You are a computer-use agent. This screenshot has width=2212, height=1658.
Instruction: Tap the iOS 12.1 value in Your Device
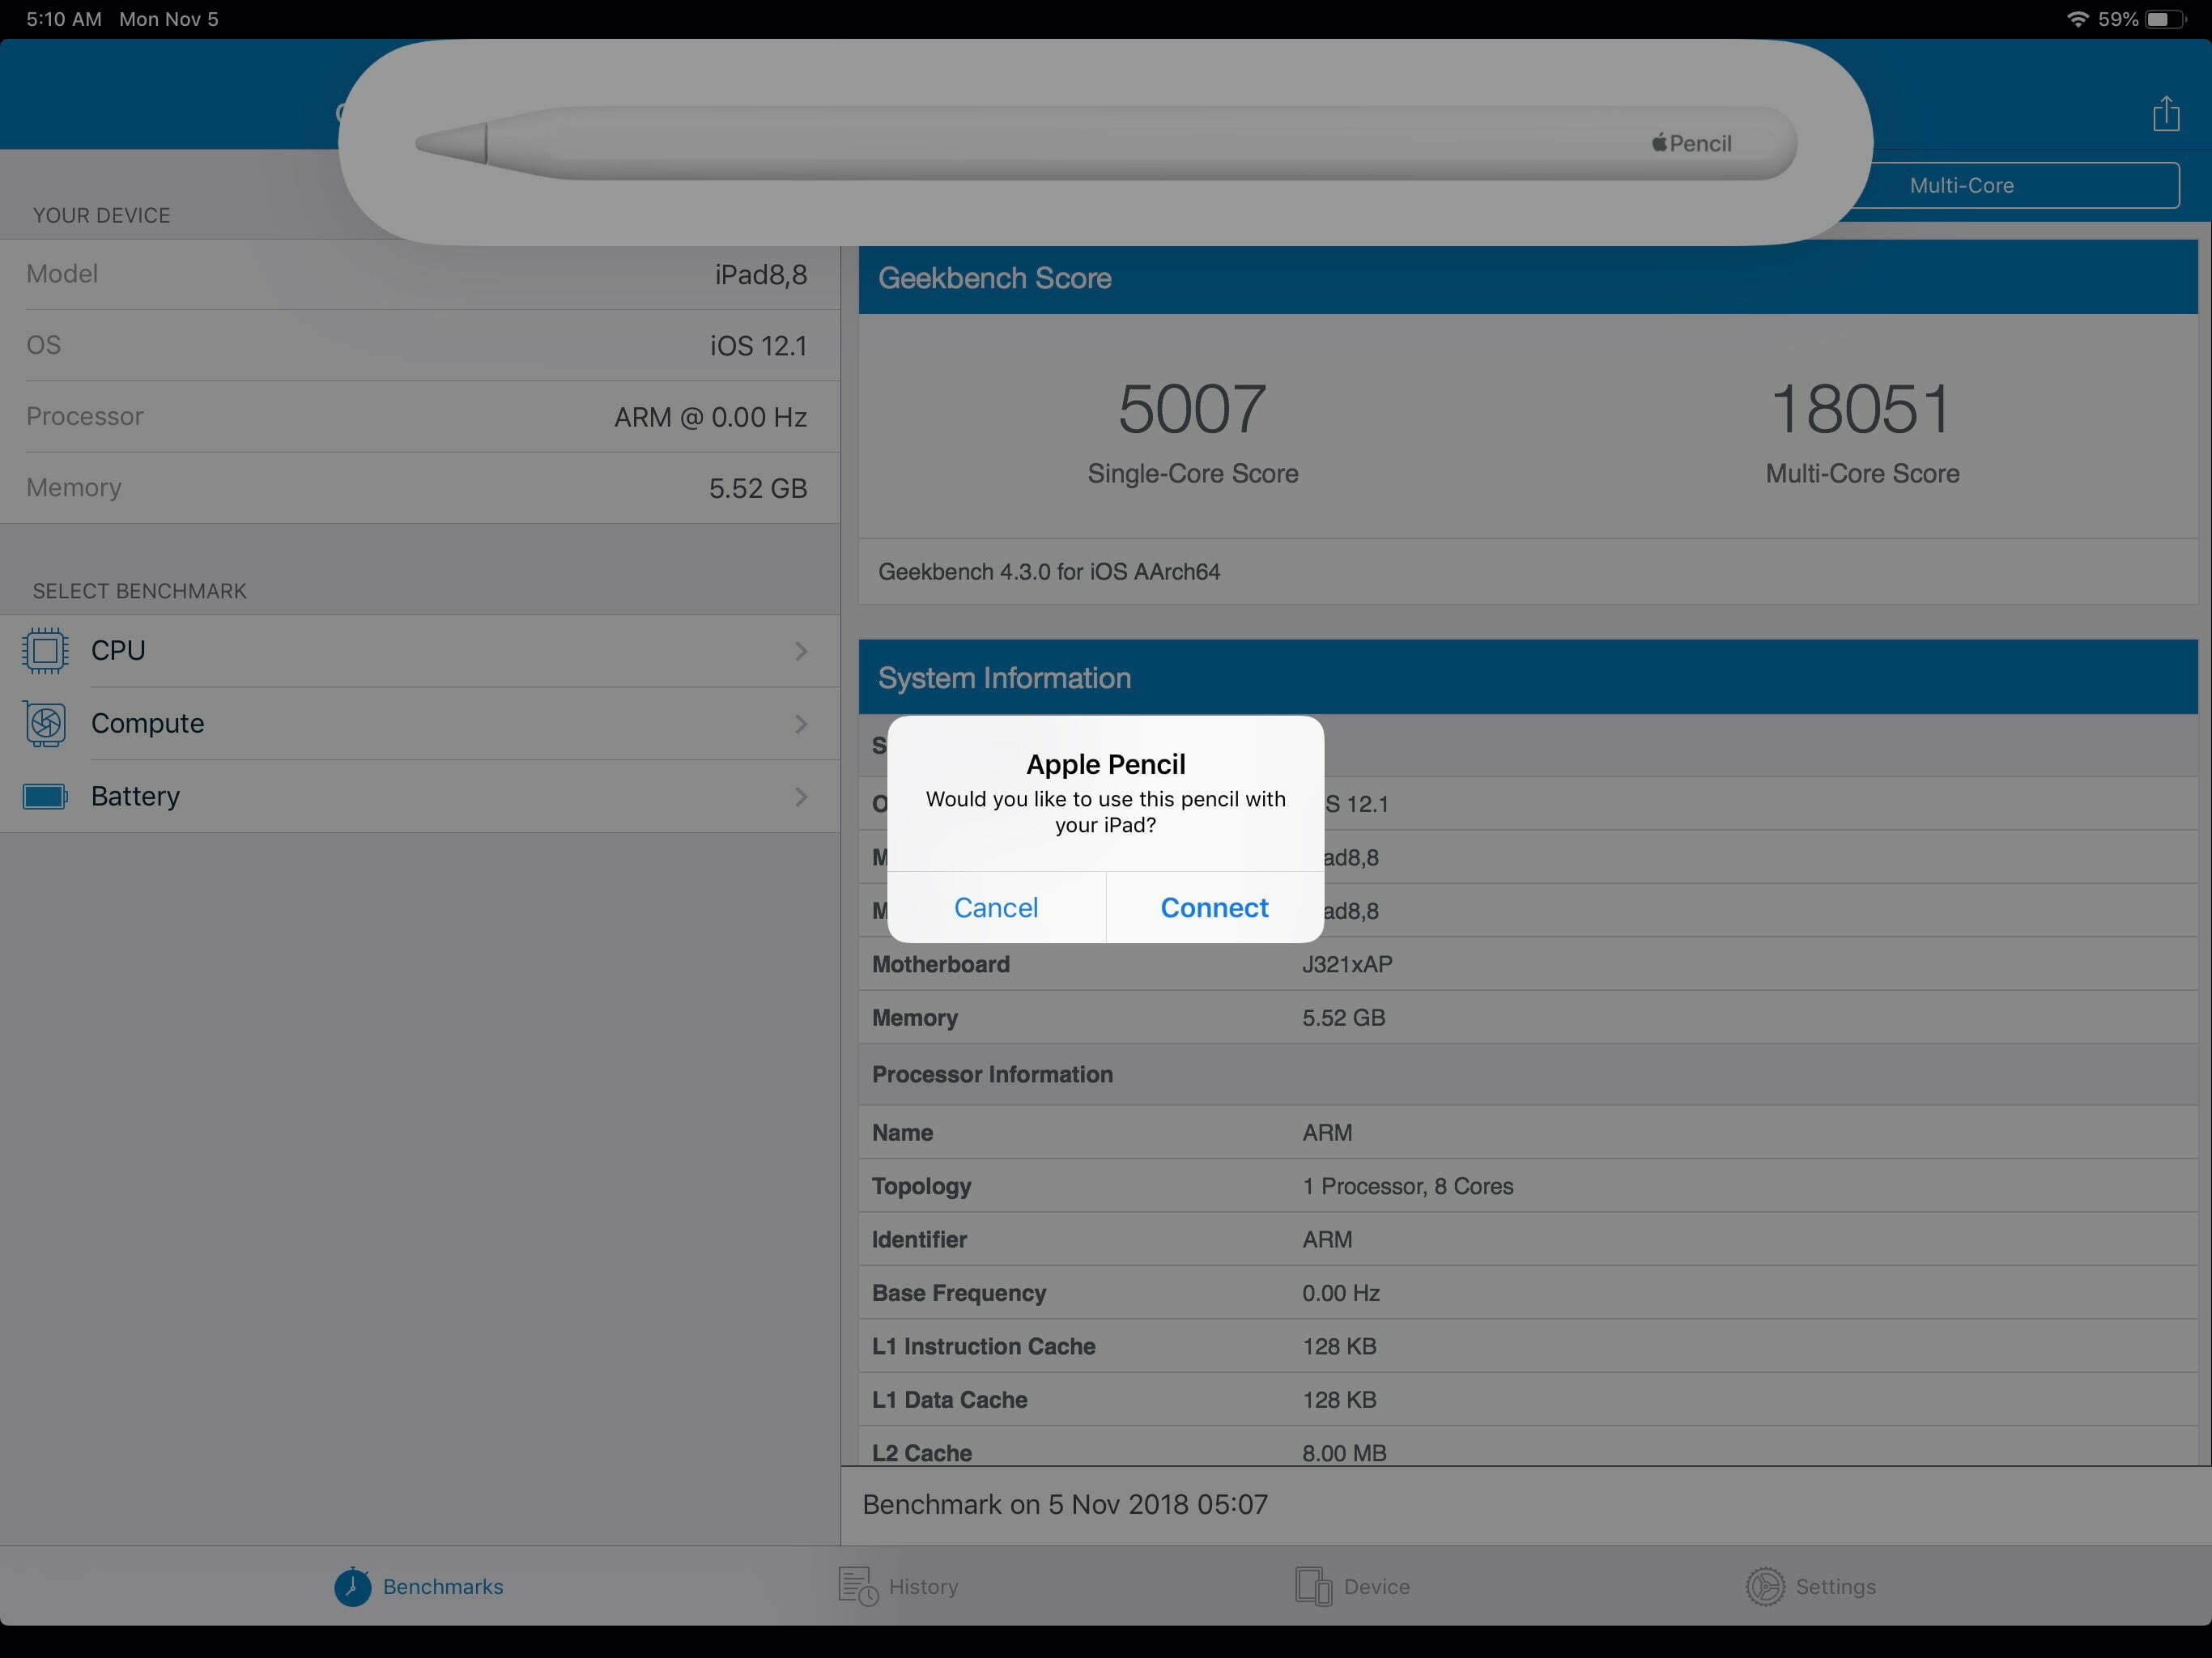tap(758, 346)
